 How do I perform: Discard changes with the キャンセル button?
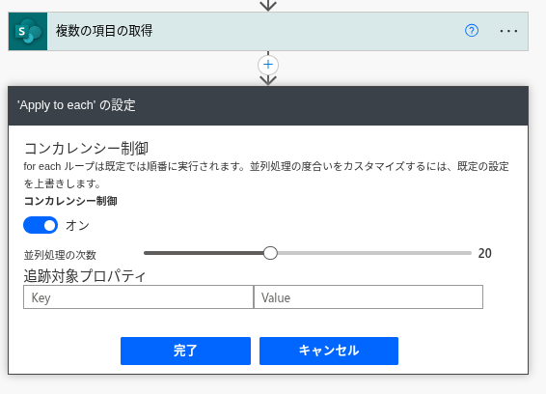pyautogui.click(x=329, y=351)
